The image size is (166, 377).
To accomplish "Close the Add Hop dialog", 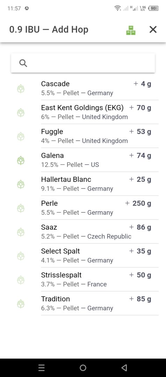I will tap(153, 30).
